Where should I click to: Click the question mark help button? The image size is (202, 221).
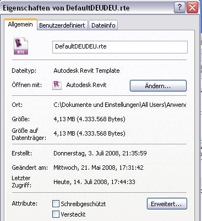point(179,8)
